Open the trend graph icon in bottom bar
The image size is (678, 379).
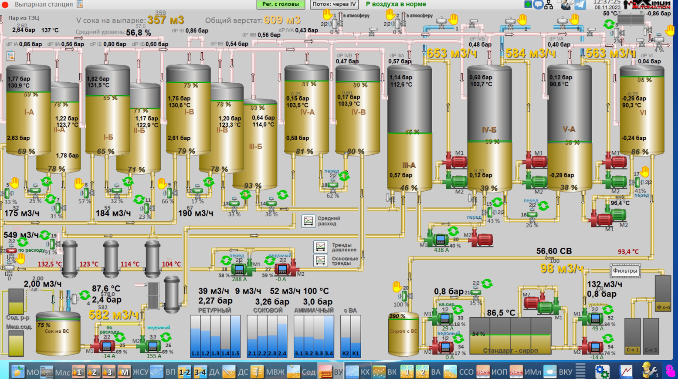[x=626, y=371]
